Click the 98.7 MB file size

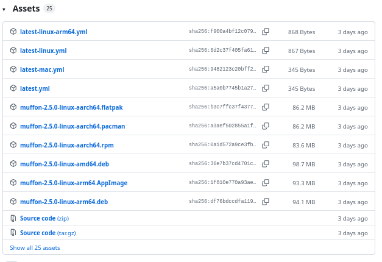coord(304,165)
